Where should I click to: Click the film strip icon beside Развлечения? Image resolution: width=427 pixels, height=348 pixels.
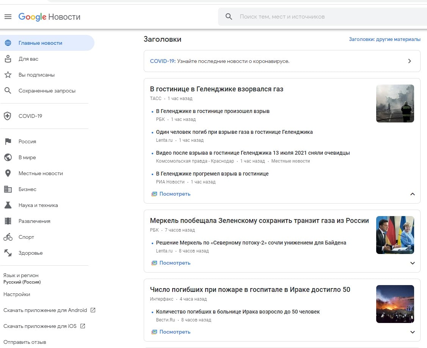point(8,221)
